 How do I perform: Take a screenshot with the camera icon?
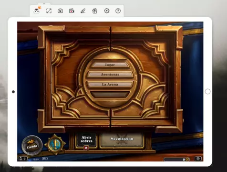coord(60,11)
